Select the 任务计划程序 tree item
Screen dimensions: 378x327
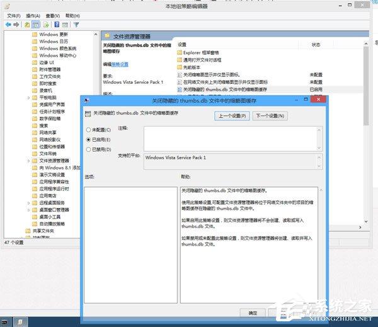52,112
